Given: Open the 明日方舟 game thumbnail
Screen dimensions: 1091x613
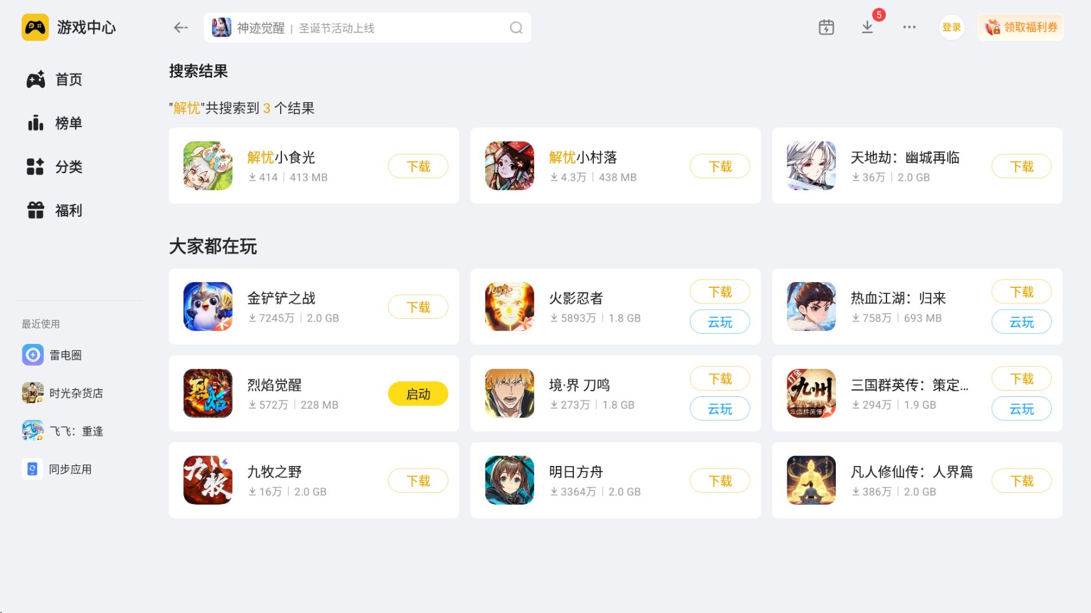Looking at the screenshot, I should coord(510,480).
